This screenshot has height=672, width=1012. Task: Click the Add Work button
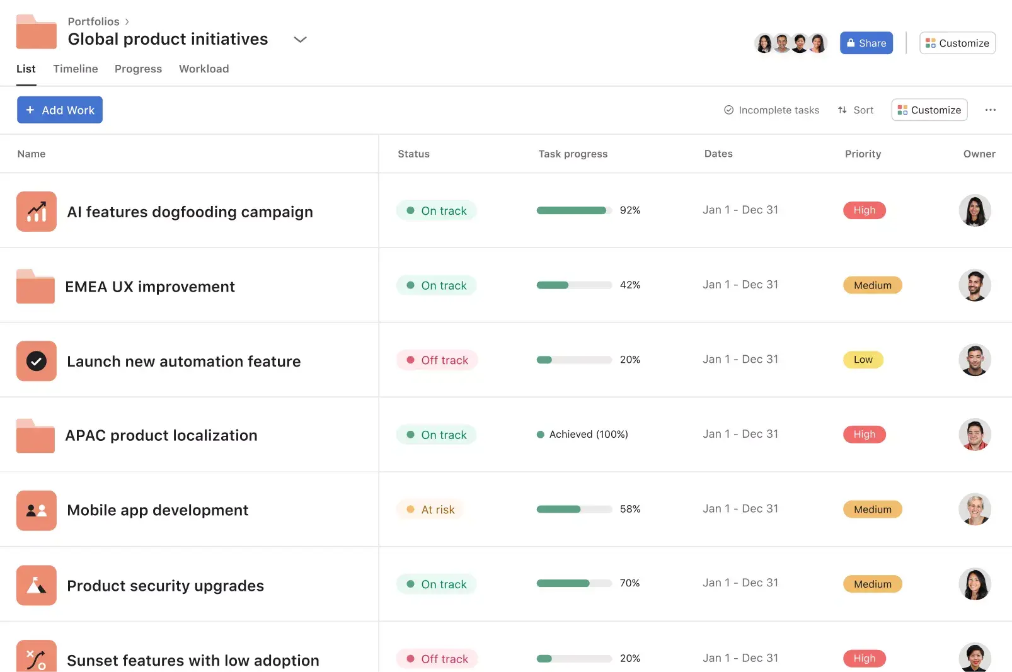pos(60,110)
